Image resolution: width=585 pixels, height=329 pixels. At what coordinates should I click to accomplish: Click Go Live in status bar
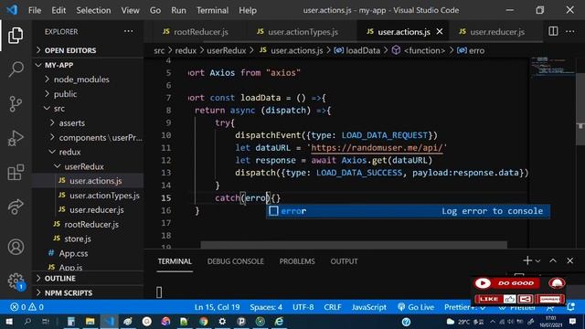pyautogui.click(x=416, y=307)
